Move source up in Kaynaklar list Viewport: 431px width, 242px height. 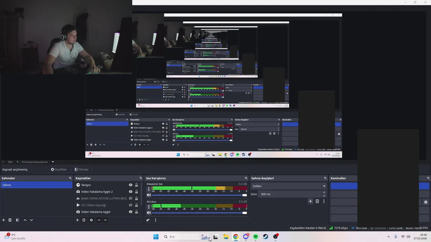pos(99,220)
